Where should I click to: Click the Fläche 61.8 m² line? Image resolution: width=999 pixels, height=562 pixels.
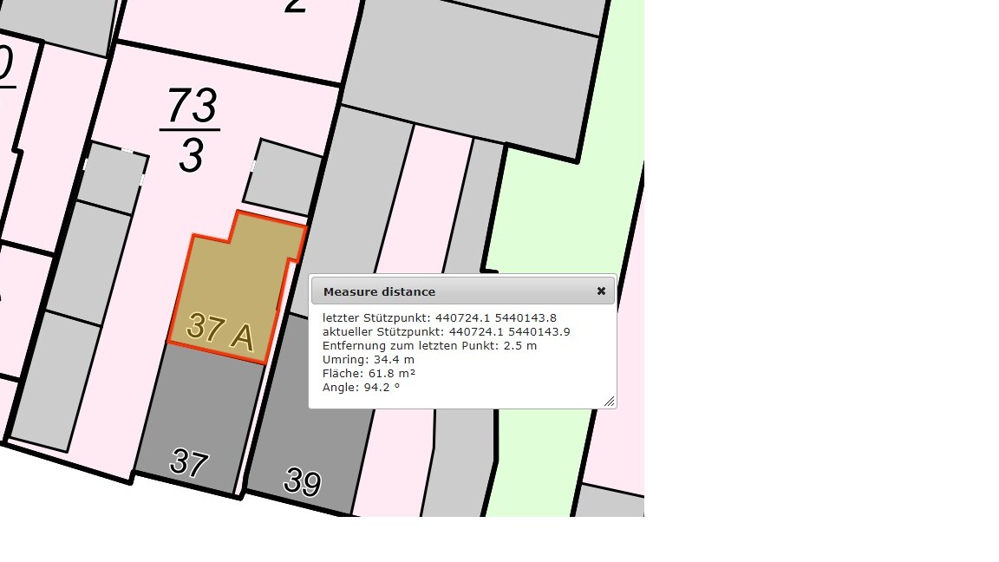pos(369,374)
